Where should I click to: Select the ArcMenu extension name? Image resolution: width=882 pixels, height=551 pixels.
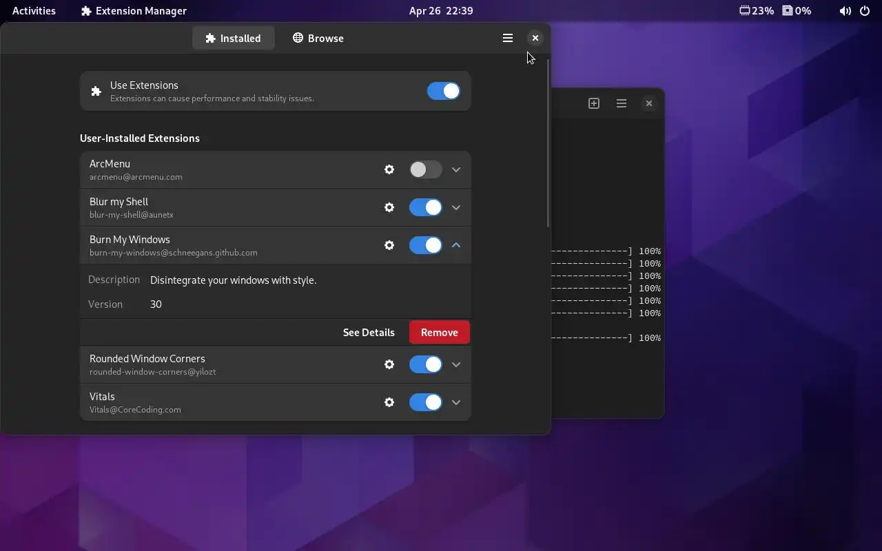110,164
